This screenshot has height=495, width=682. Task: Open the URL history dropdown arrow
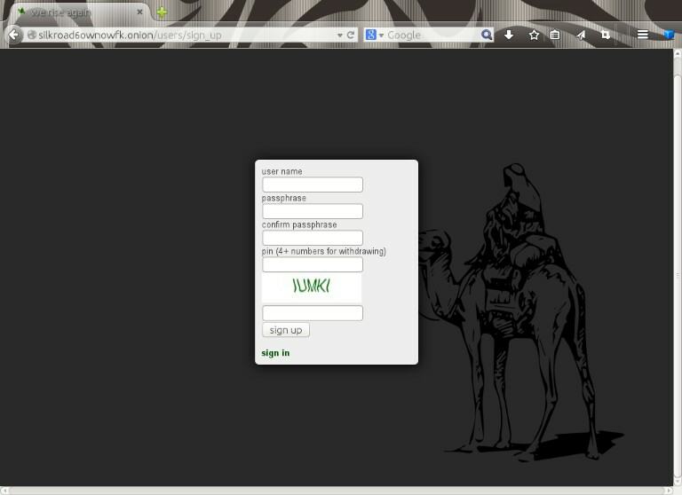(340, 35)
